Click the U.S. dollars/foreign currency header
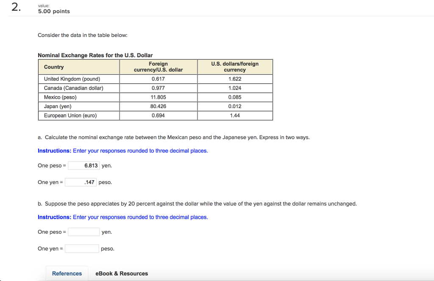 pyautogui.click(x=235, y=67)
